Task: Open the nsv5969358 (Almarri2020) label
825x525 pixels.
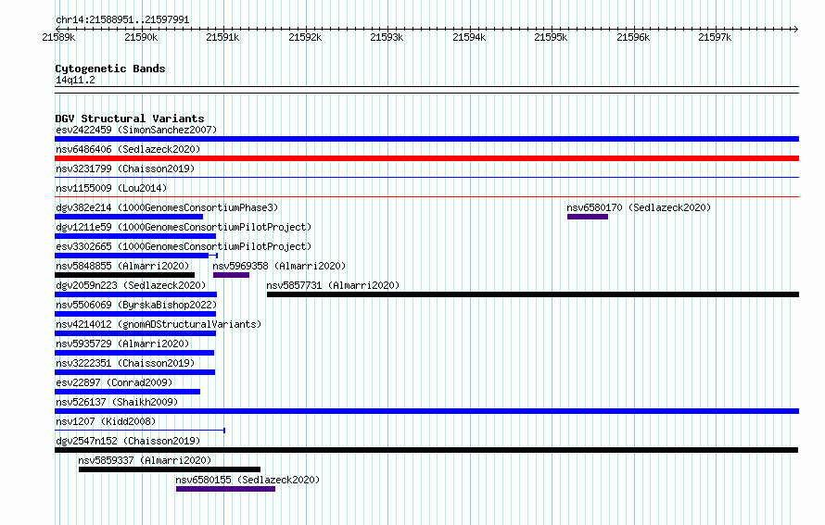Action: [x=279, y=266]
